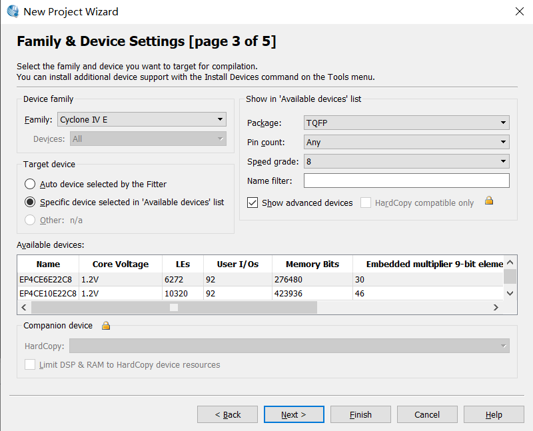Image resolution: width=533 pixels, height=431 pixels.
Task: Click the Quartus icon in title bar
Action: point(12,11)
